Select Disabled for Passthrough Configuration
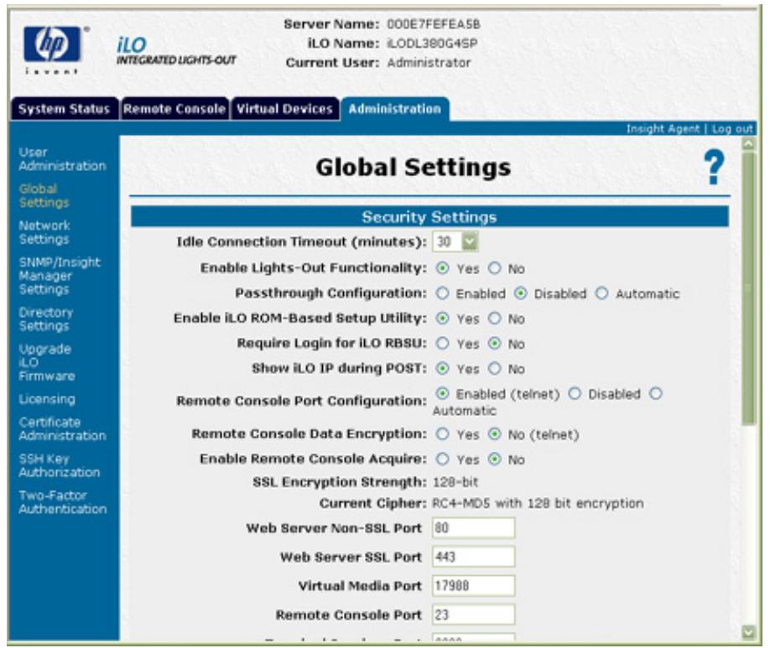Image resolution: width=770 pixels, height=648 pixels. tap(521, 293)
